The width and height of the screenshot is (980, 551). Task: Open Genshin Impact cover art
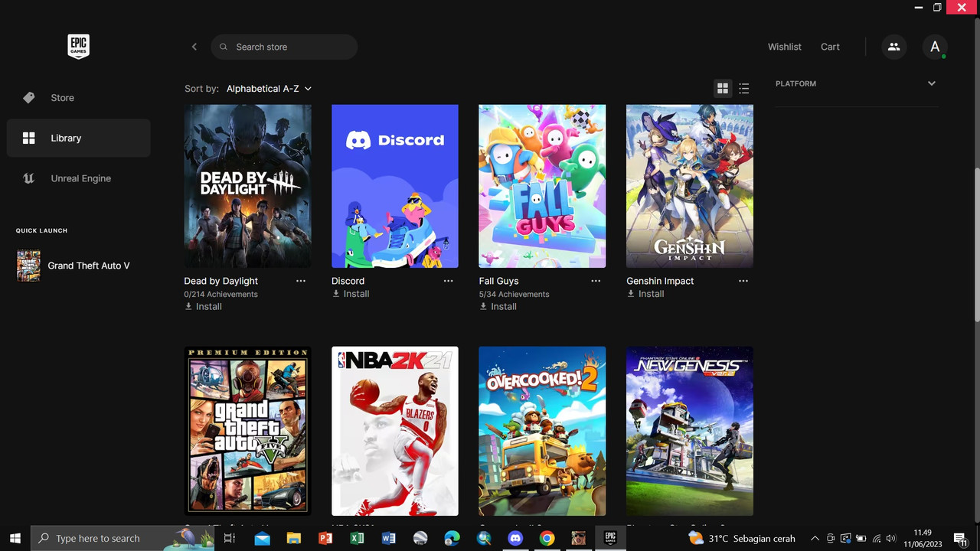(690, 186)
